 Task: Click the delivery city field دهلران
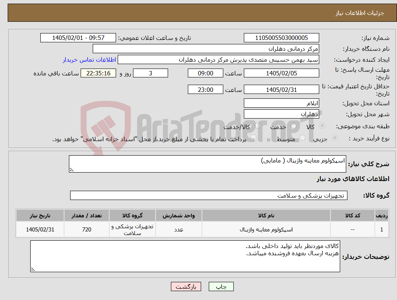coord(281,114)
